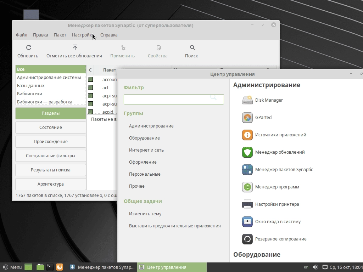Click the Поиск magnifier icon in Synaptic
363x272 pixels.
[x=192, y=47]
